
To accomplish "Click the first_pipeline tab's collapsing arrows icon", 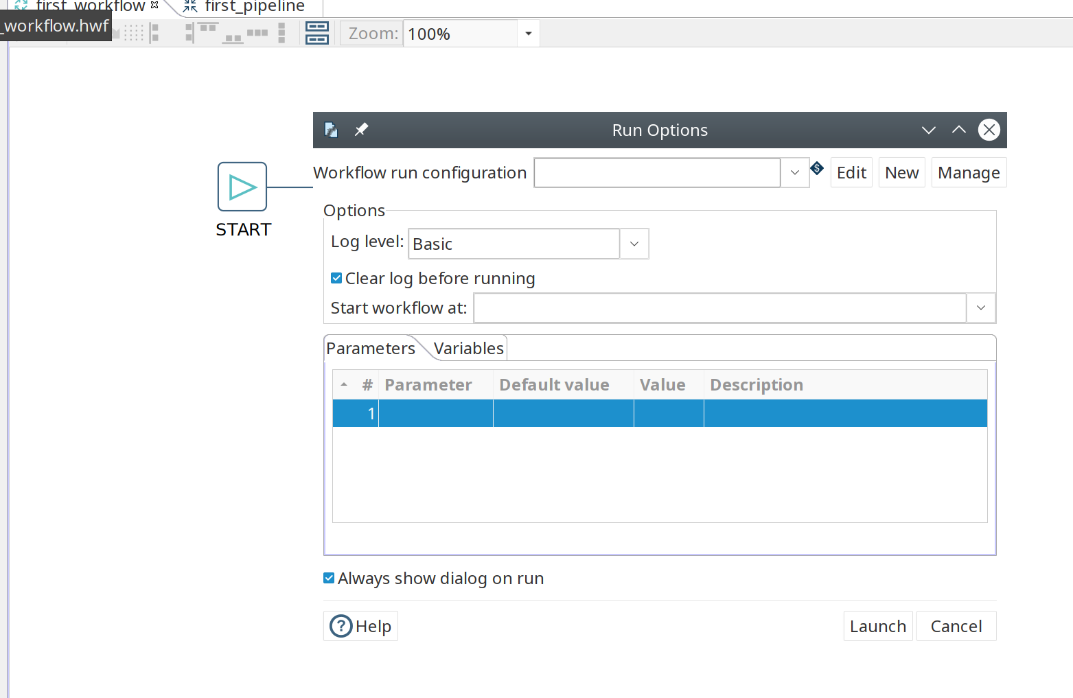I will 190,7.
